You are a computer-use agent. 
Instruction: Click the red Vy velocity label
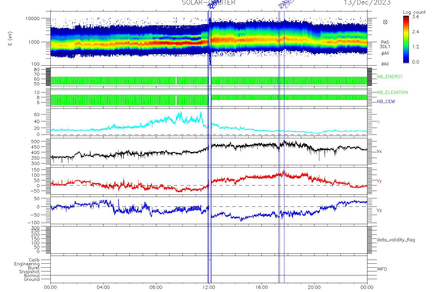(x=379, y=181)
